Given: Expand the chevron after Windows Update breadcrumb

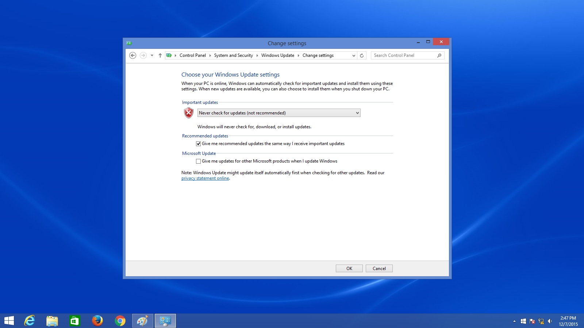Looking at the screenshot, I should point(299,55).
